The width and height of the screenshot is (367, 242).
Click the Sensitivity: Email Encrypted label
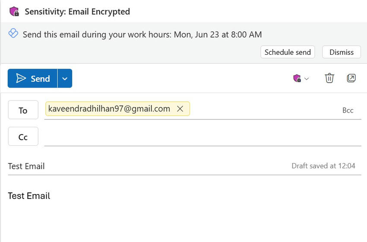tap(77, 12)
